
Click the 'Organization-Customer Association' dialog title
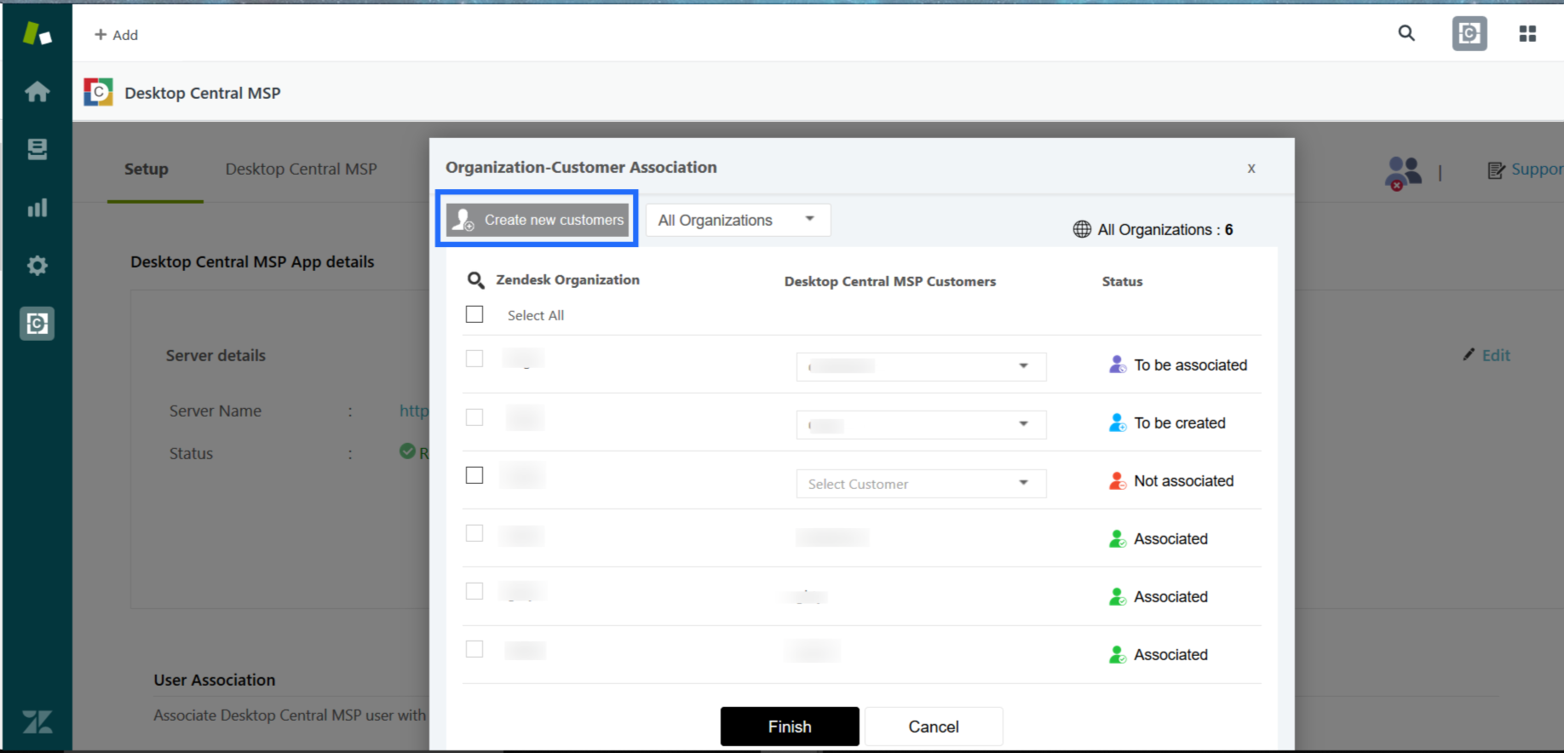click(581, 167)
